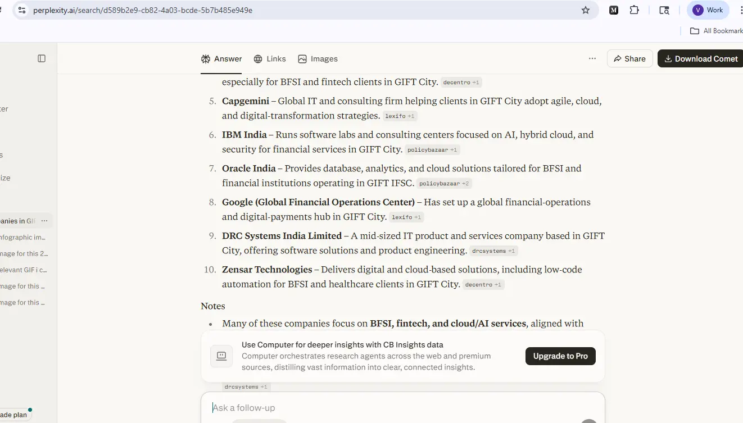743x423 pixels.
Task: View site information icon in address bar
Action: pos(22,10)
